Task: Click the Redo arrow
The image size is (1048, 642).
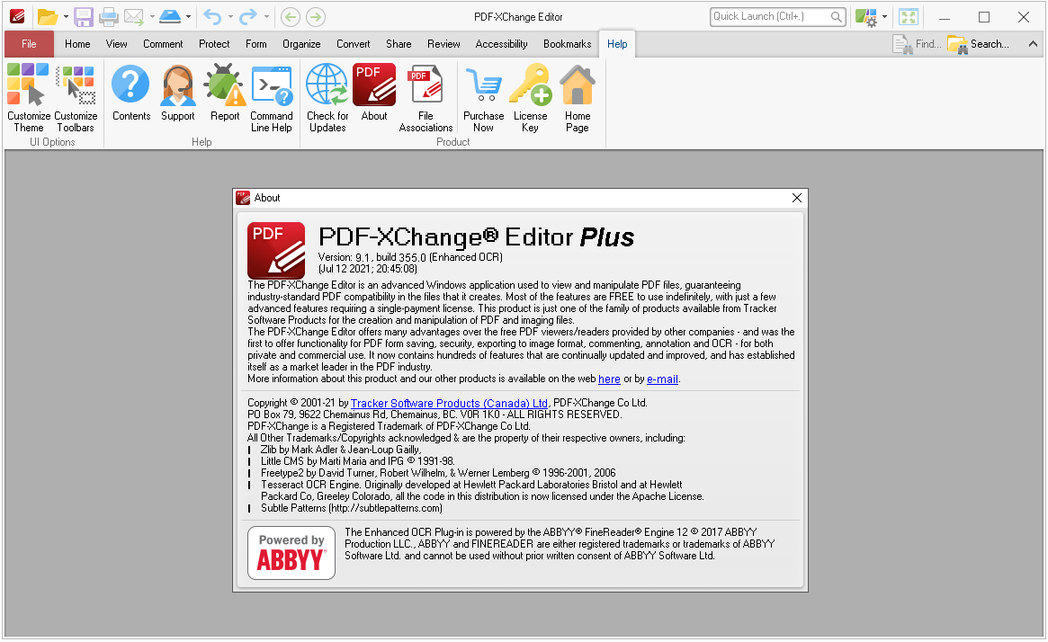Action: 248,17
